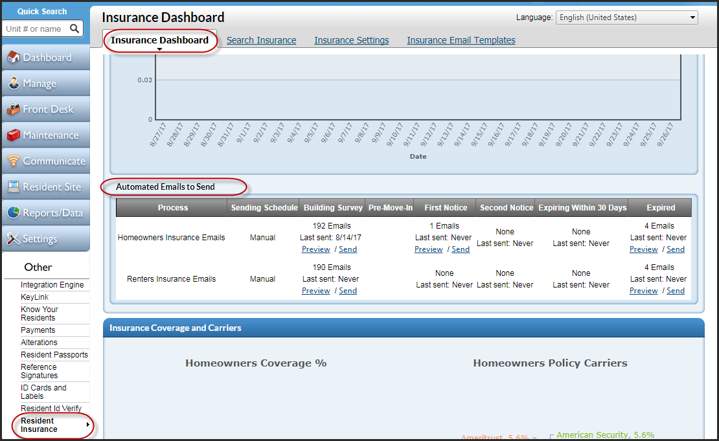
Task: Click the Resident Site laptop icon
Action: tap(14, 187)
